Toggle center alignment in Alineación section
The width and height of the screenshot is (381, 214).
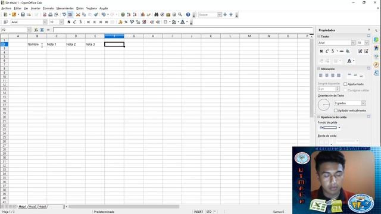[327, 75]
